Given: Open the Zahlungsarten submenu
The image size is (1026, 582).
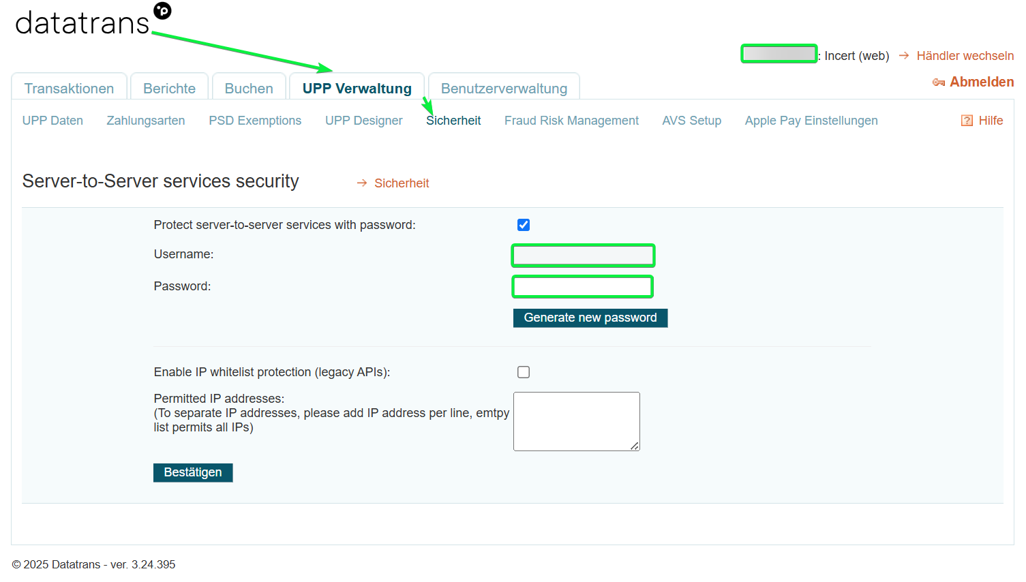Looking at the screenshot, I should pos(146,121).
